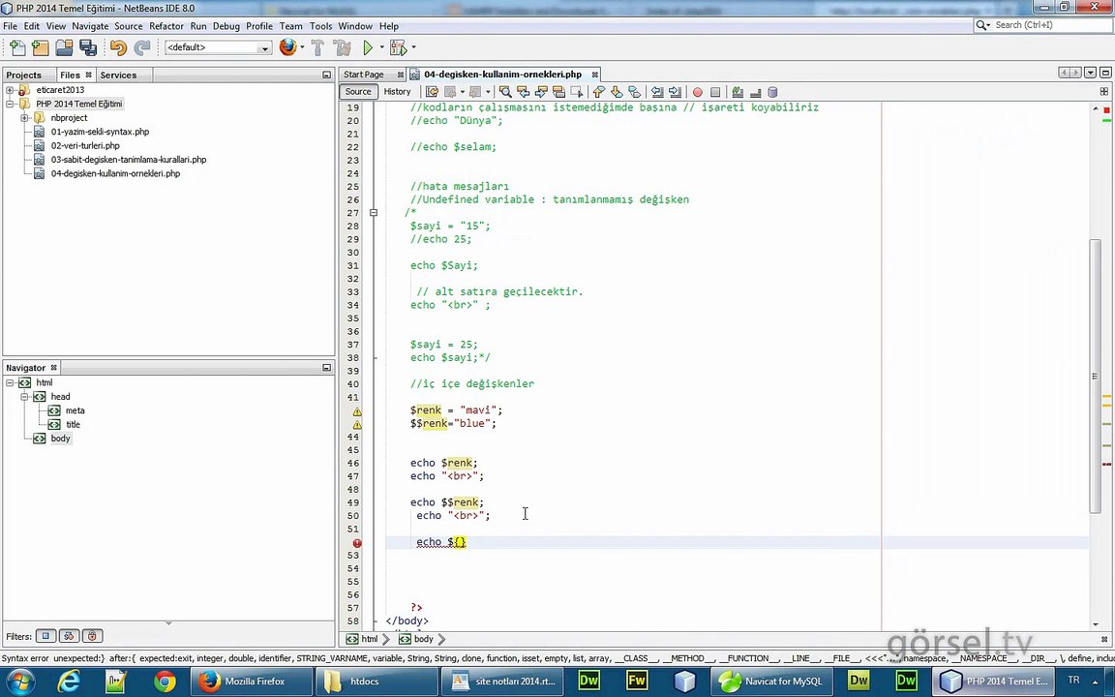Screen dimensions: 1115x697
Task: Open the <default> configuration dropdown
Action: [x=218, y=47]
